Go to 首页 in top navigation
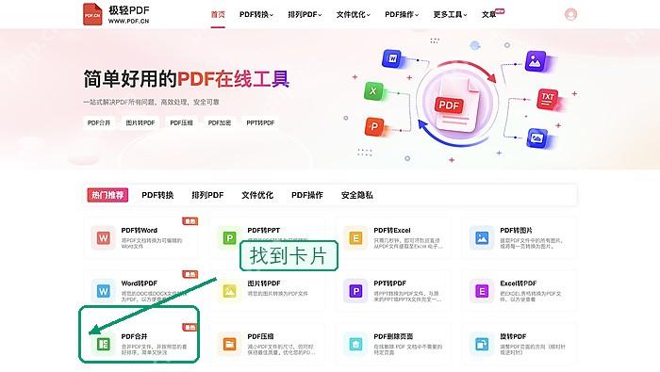Viewport: 660px width, 372px height. 218,14
